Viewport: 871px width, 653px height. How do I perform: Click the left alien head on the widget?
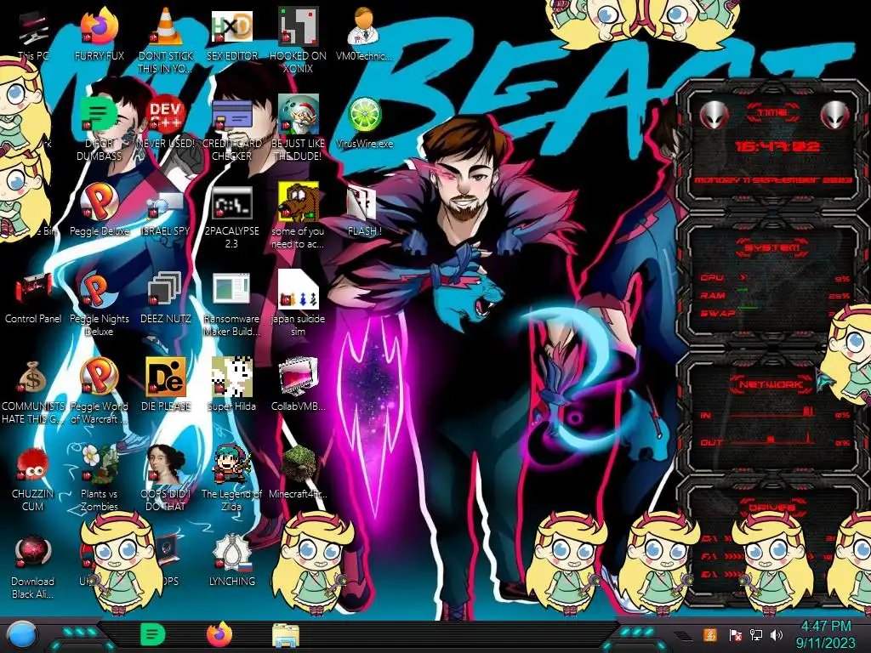tap(714, 116)
